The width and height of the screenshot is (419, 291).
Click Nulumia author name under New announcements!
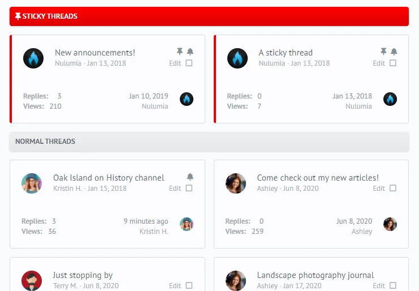[x=68, y=63]
